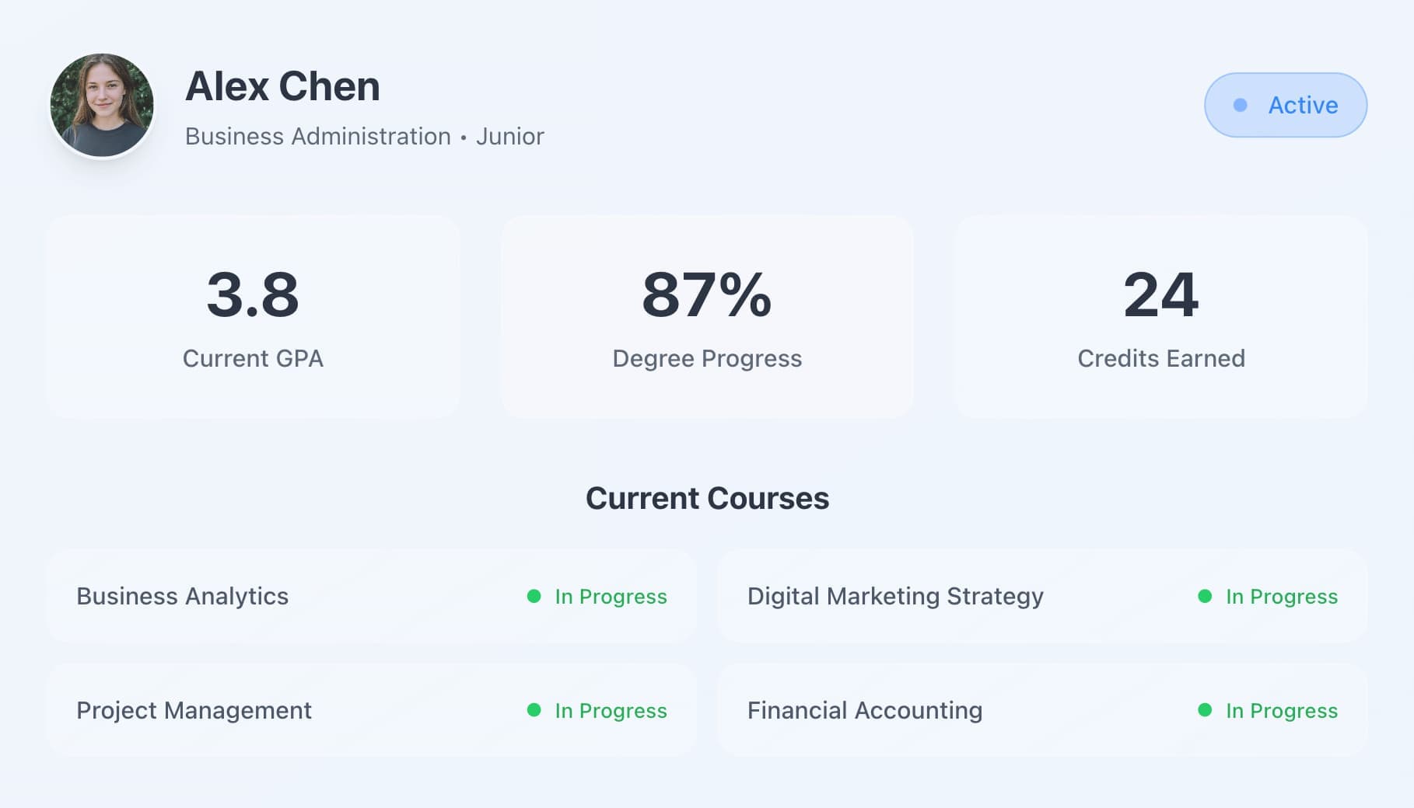1414x808 pixels.
Task: Click the green dot beside Digital Marketing Strategy
Action: point(1205,597)
